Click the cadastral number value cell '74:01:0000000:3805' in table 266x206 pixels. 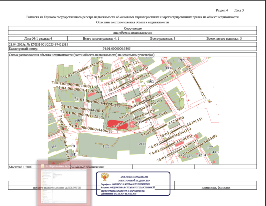[x=179, y=49]
